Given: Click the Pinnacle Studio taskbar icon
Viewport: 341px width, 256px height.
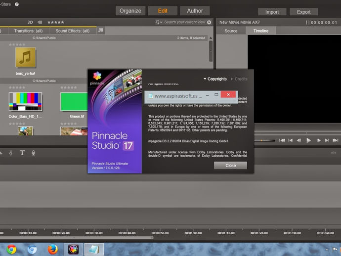Looking at the screenshot, I should [73, 249].
